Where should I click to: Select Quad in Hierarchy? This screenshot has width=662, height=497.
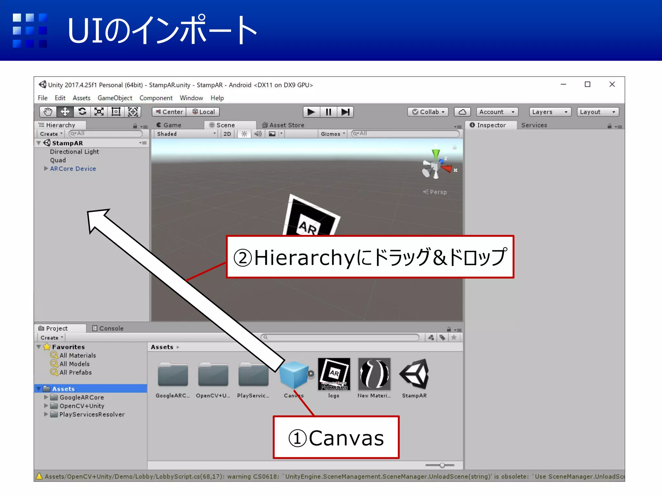58,160
